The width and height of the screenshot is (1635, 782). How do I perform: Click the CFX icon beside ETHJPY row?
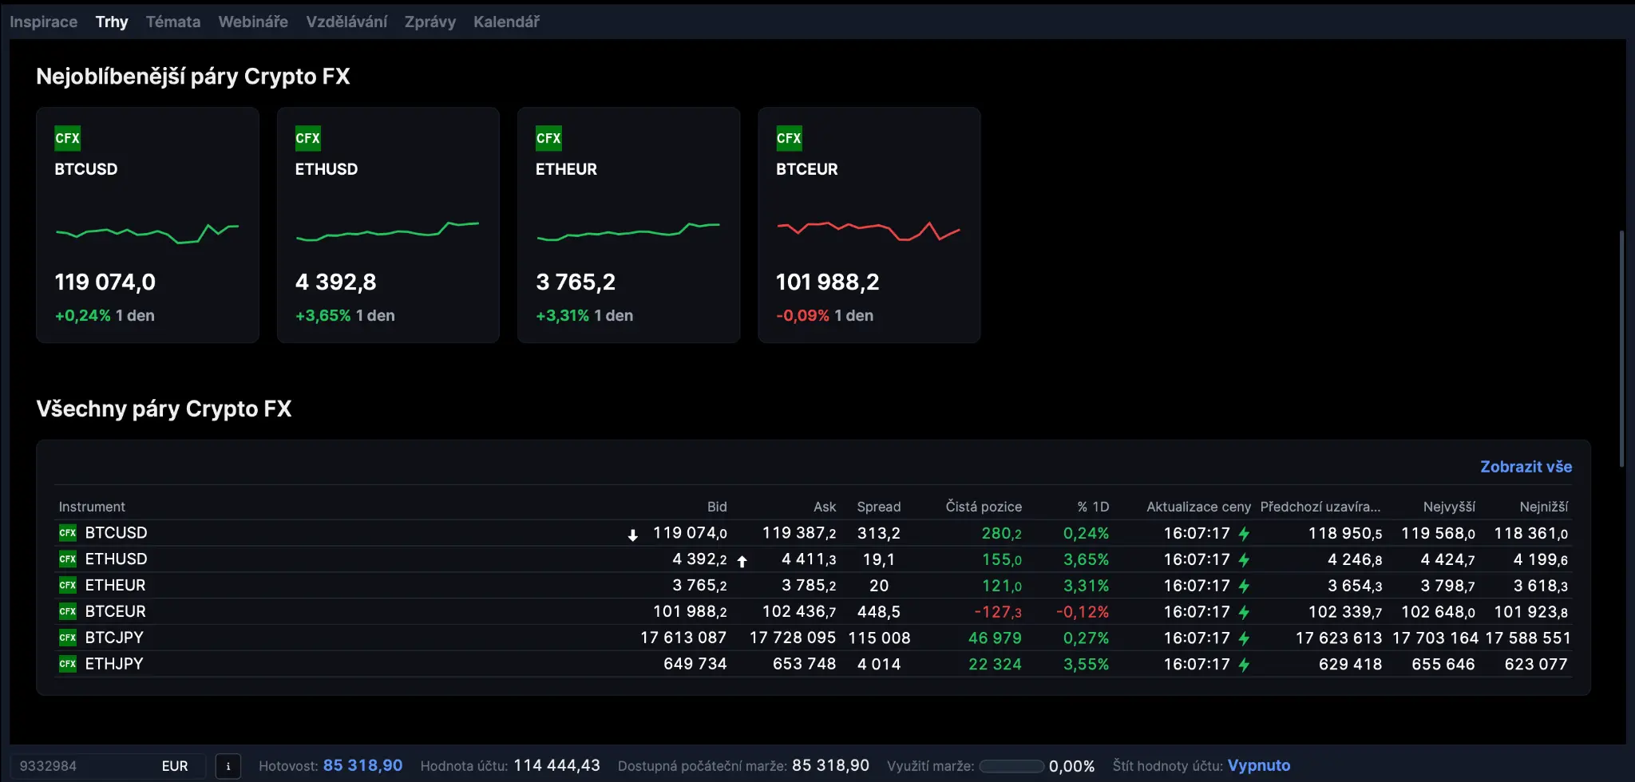pyautogui.click(x=68, y=664)
